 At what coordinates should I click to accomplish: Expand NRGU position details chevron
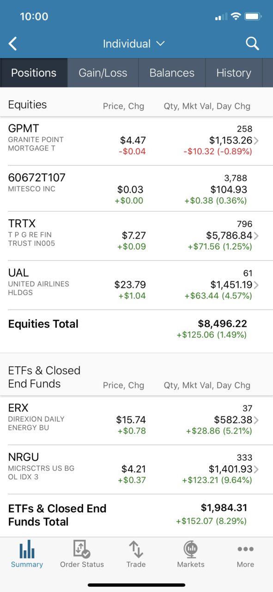point(256,469)
